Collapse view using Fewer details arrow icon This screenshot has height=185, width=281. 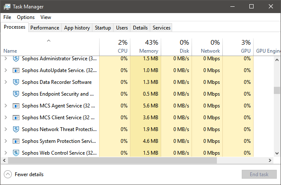click(x=8, y=174)
